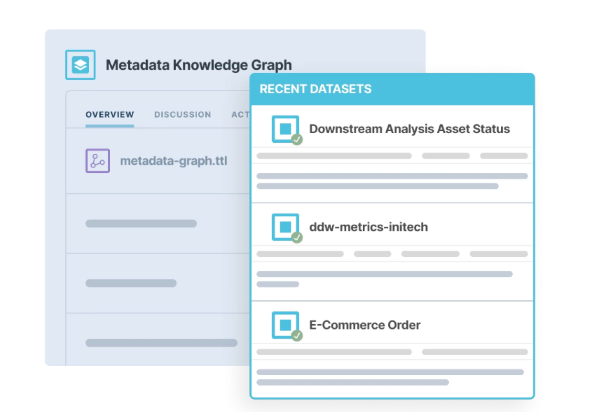611x412 pixels.
Task: Switch to the Discussion tab
Action: 182,115
